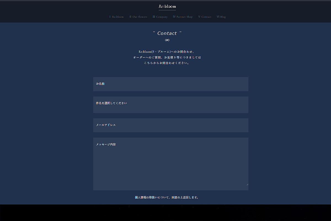331x221 pixels.
Task: Open the 個人情報の取扱いについて privacy link
Action: click(x=151, y=198)
